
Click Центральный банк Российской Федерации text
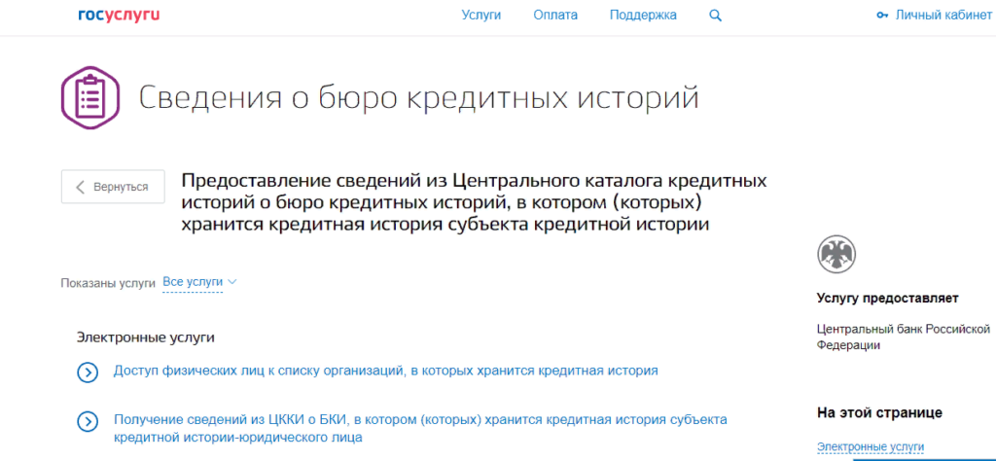[903, 337]
